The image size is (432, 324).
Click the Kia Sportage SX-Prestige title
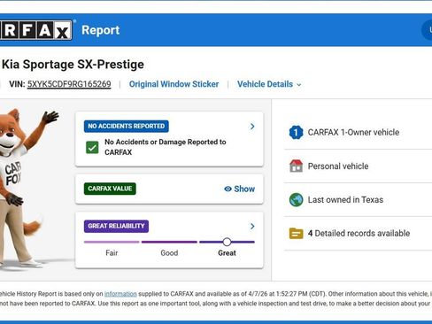pos(73,65)
